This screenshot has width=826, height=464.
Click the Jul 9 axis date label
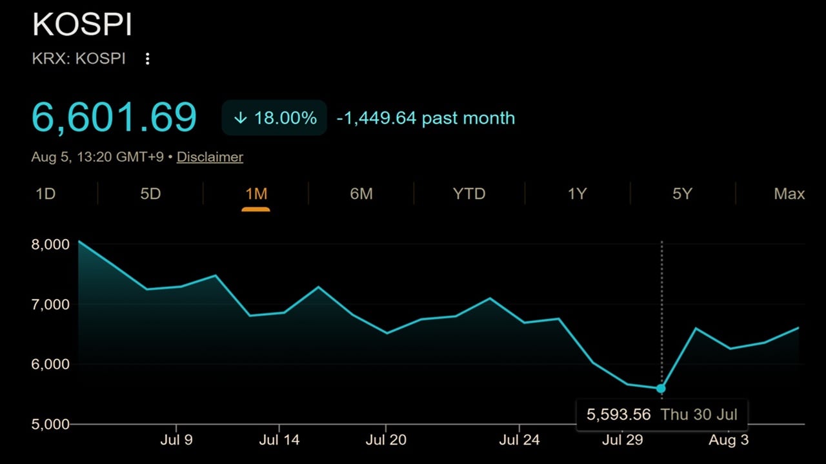[176, 440]
